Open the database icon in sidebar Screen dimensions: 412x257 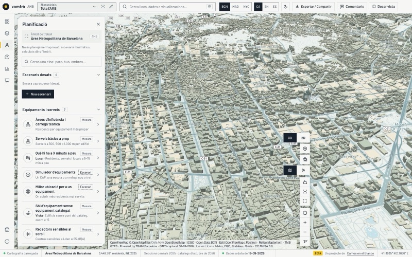tap(7, 230)
